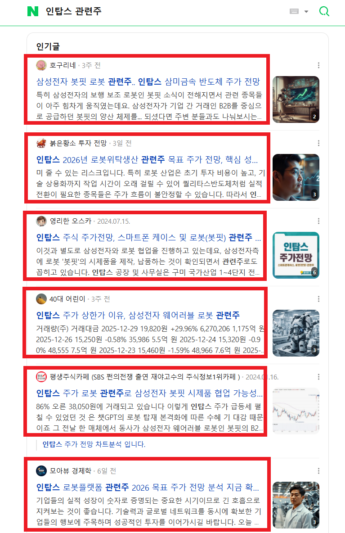Viewport: 345px width, 533px height.
Task: Open more options for 영리한 오스카 post
Action: click(x=318, y=221)
